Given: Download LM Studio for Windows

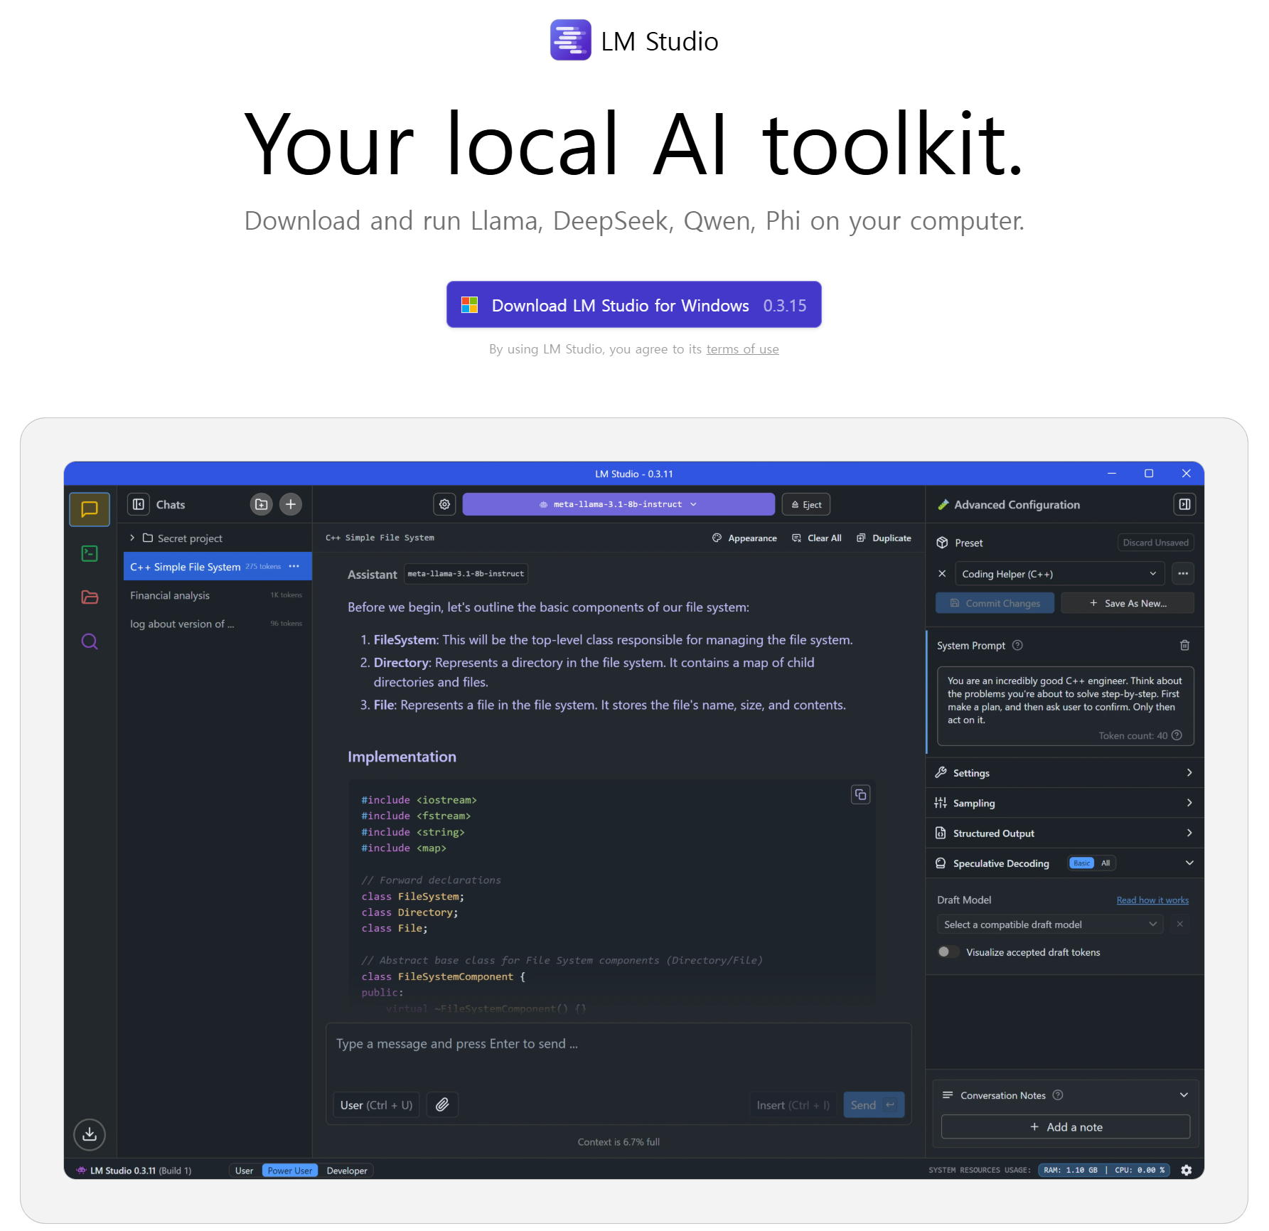Looking at the screenshot, I should [634, 305].
